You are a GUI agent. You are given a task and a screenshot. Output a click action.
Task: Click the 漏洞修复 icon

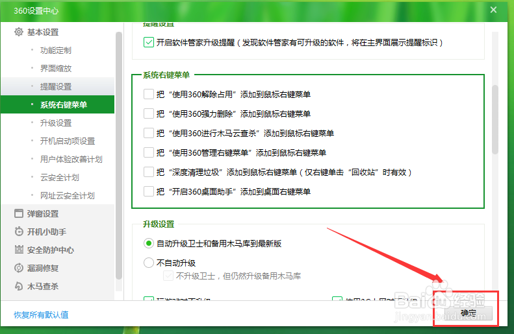[x=19, y=268]
